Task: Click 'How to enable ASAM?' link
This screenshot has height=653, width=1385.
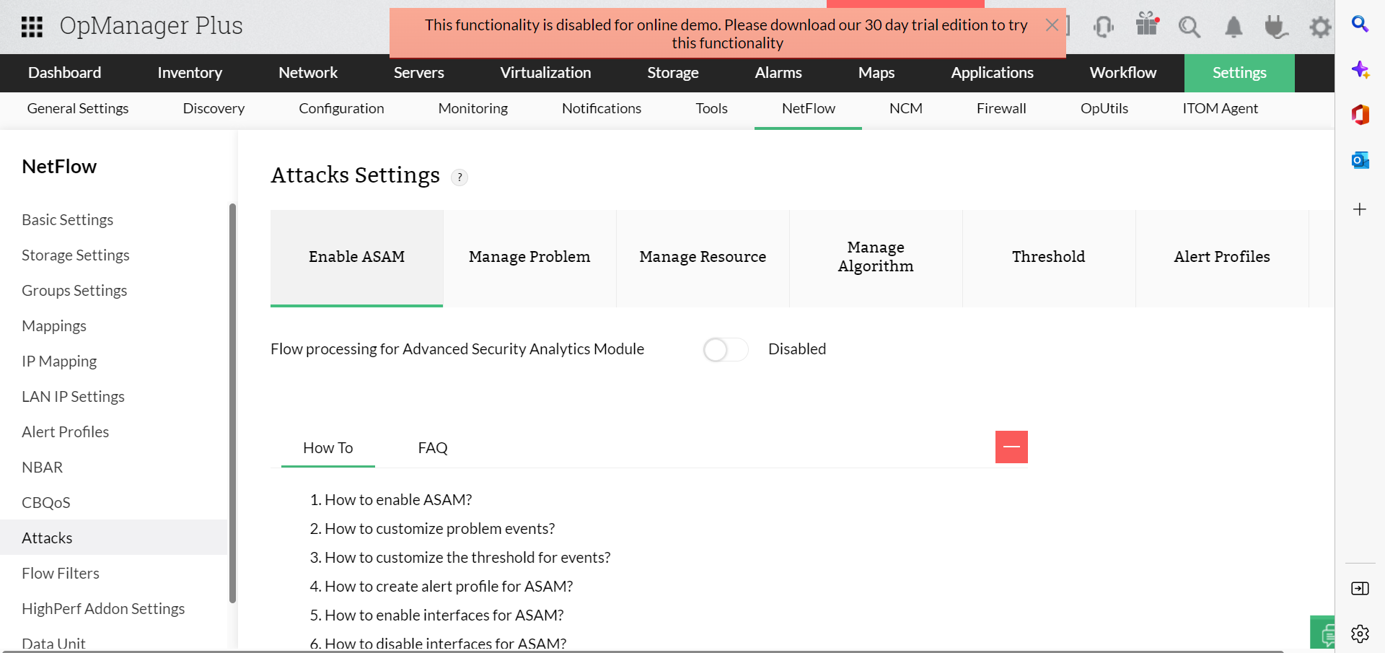Action: (x=398, y=500)
